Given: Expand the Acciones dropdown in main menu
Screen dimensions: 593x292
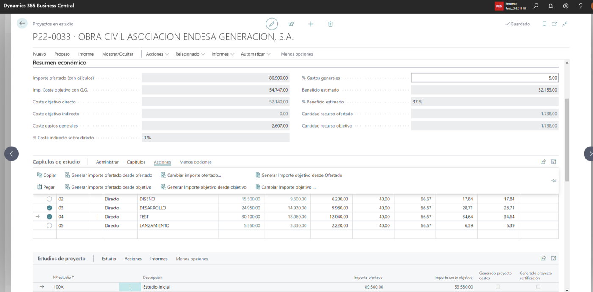Looking at the screenshot, I should 158,54.
